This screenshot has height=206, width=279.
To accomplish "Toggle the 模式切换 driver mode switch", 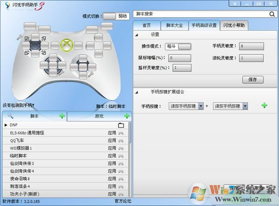I will tap(116, 16).
